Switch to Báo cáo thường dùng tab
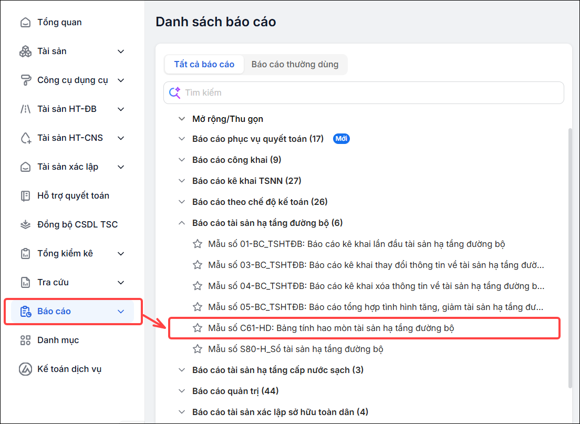Screen dimensions: 580x424 tap(295, 65)
